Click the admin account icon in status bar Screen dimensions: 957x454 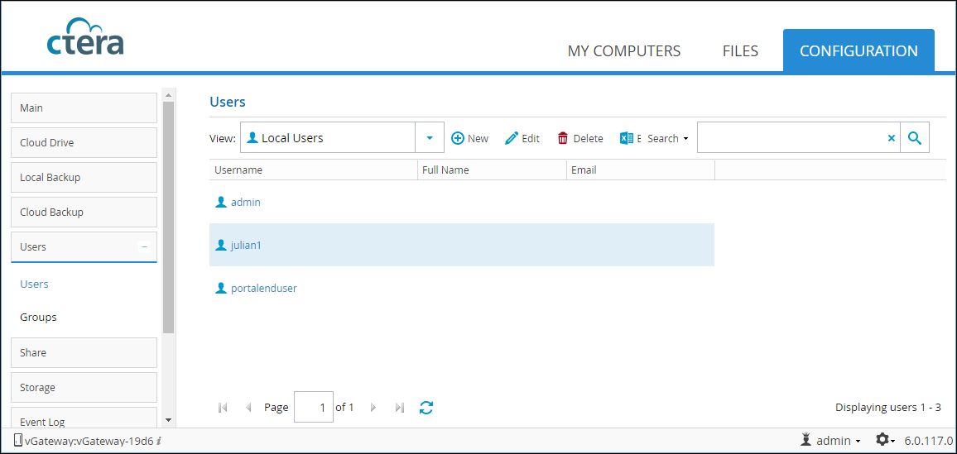pyautogui.click(x=806, y=439)
